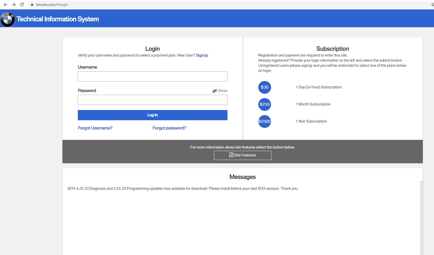Click the browser forward arrow
Image resolution: width=434 pixels, height=255 pixels.
pyautogui.click(x=14, y=5)
